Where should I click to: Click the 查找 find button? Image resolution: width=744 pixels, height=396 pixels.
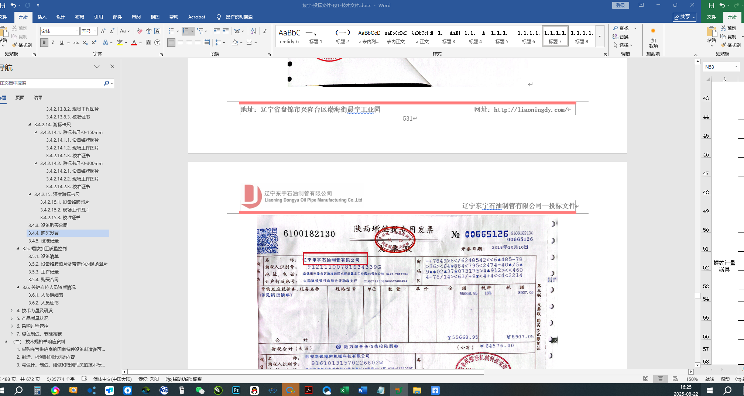621,28
